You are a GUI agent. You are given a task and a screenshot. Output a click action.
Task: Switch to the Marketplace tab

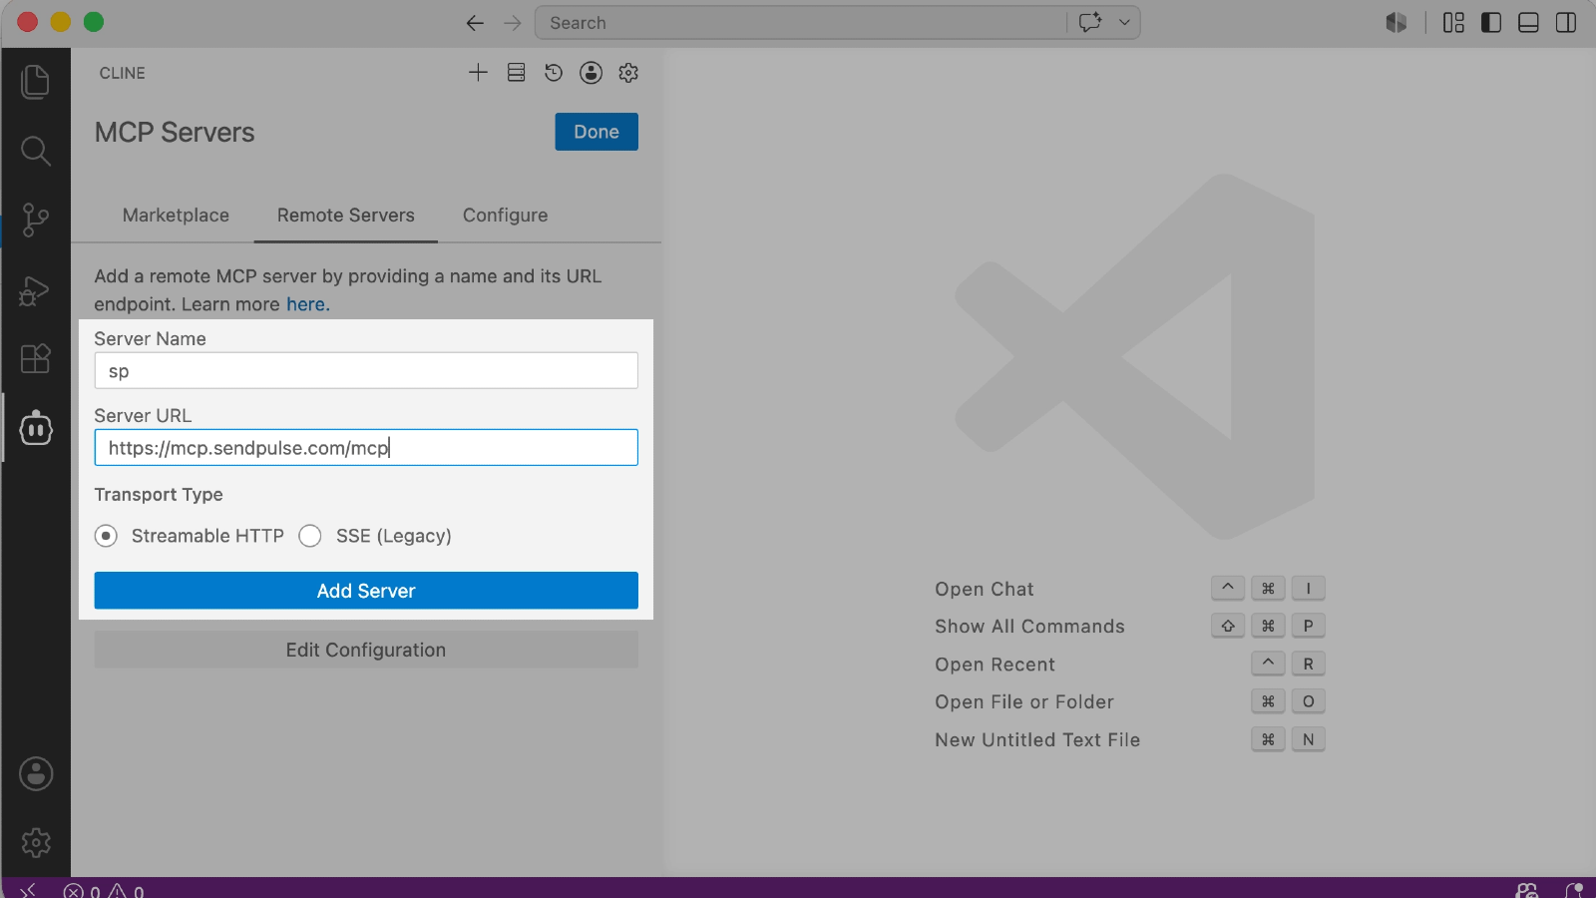point(176,216)
